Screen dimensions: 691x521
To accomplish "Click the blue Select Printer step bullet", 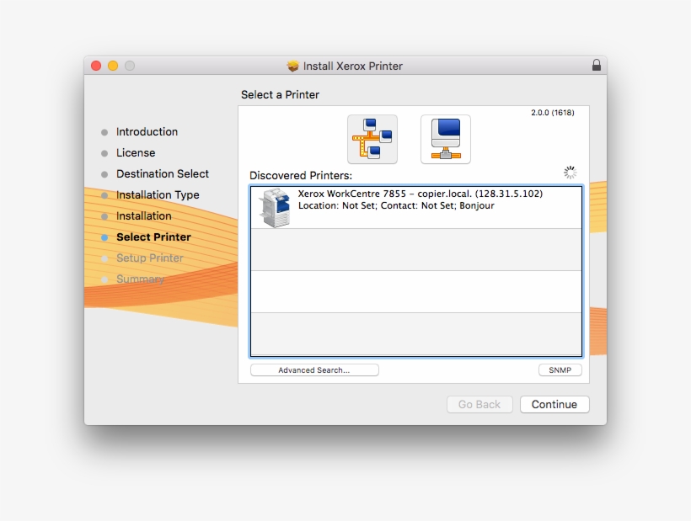I will tap(104, 237).
